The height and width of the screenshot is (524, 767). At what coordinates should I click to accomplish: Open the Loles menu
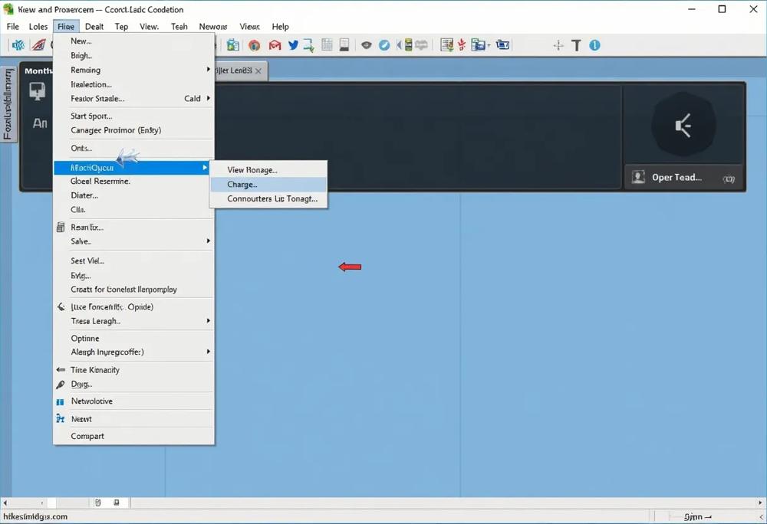tap(38, 27)
